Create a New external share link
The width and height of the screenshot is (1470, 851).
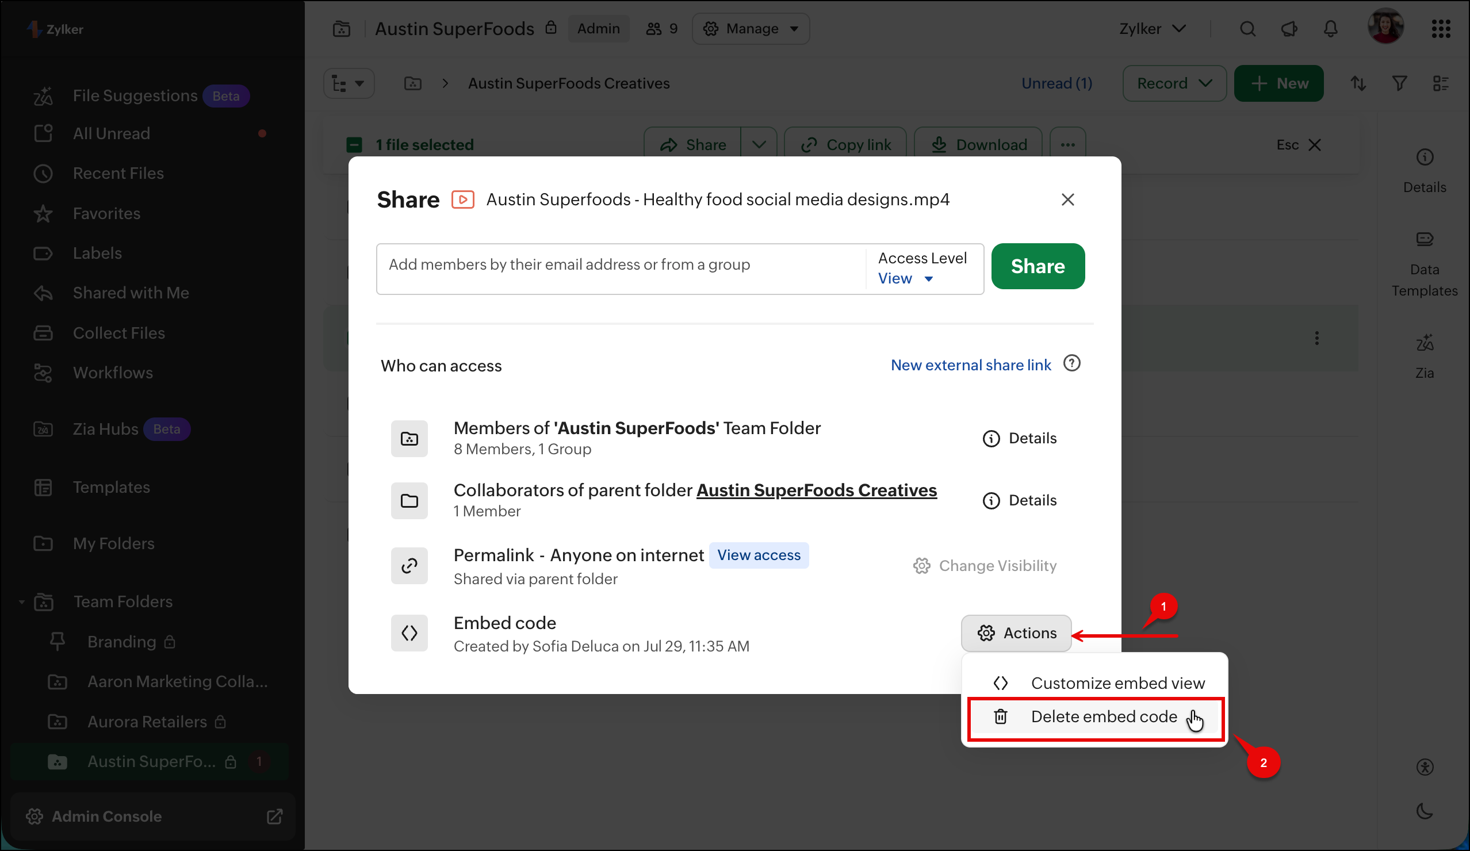click(971, 365)
